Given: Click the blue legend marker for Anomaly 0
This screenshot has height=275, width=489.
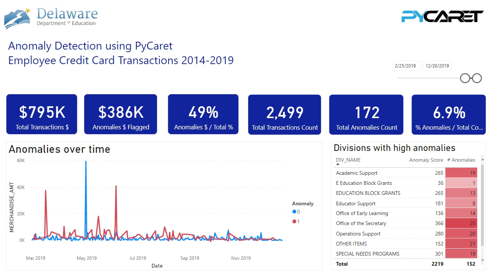Looking at the screenshot, I should click(294, 212).
